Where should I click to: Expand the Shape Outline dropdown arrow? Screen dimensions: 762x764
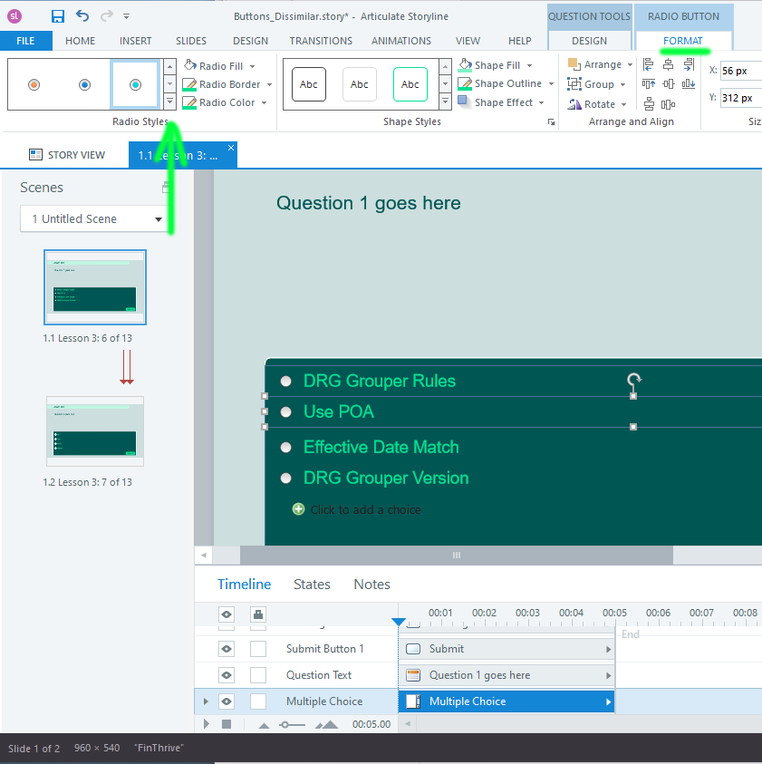click(551, 84)
